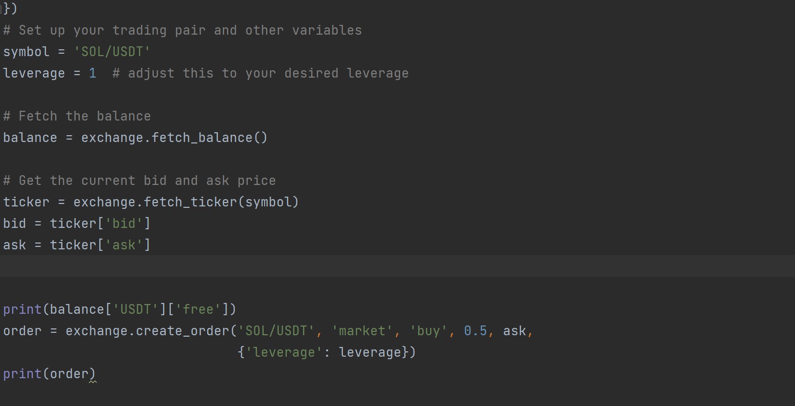
Task: Click the 'USDT' key in print statement
Action: click(136, 309)
